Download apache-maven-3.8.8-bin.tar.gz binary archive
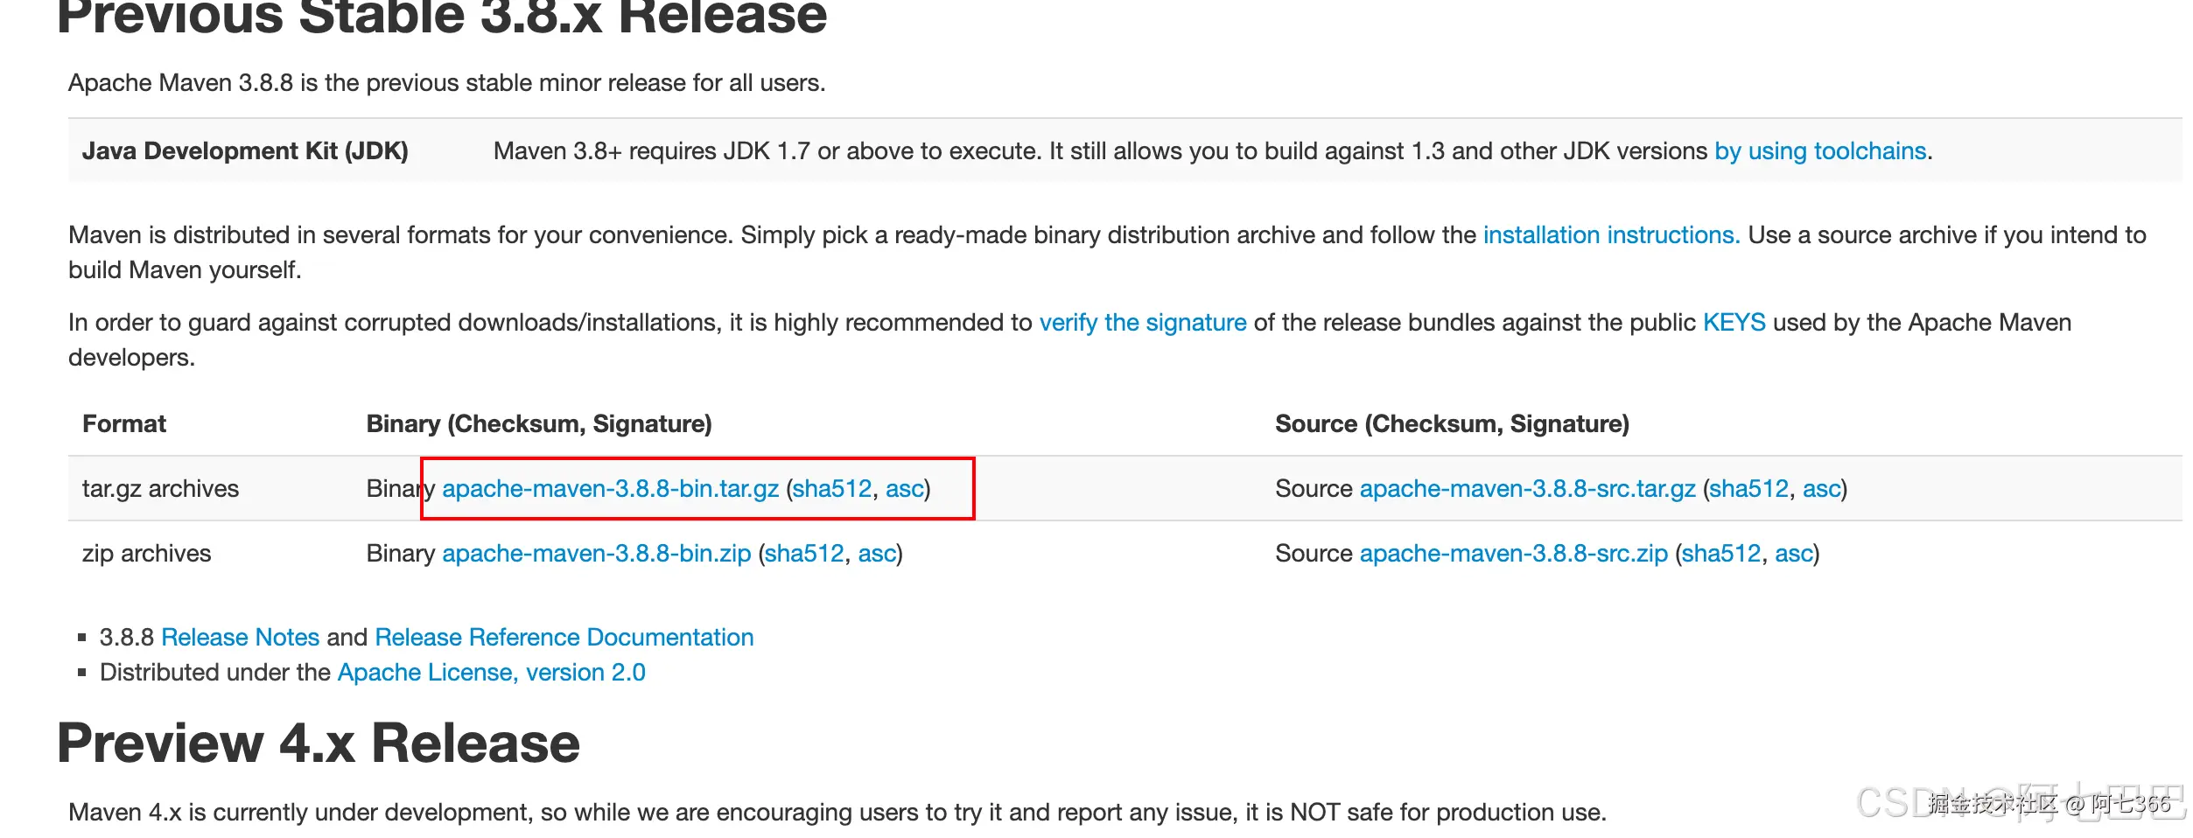Image resolution: width=2193 pixels, height=838 pixels. (x=610, y=489)
